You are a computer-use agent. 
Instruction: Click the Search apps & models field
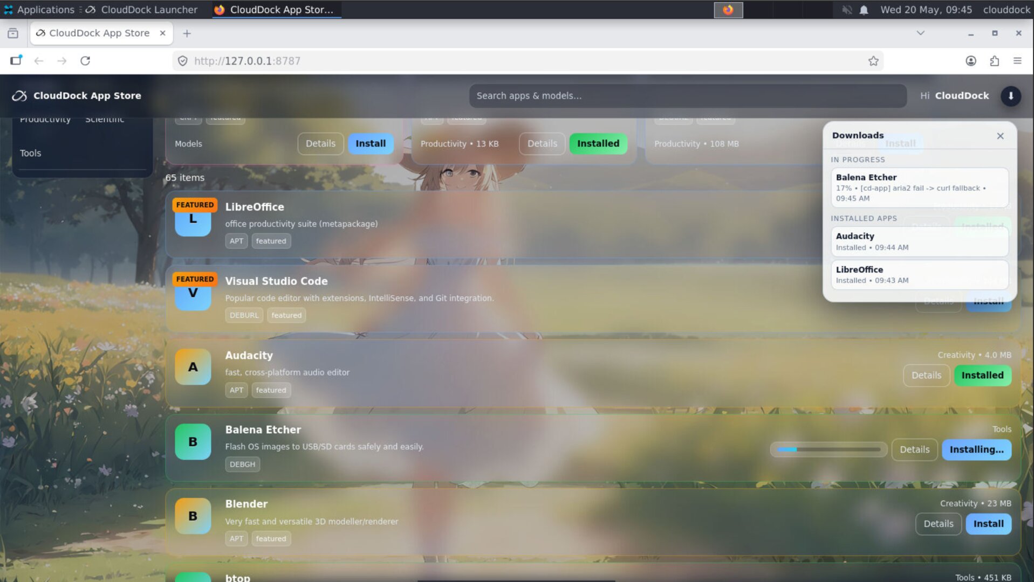coord(688,96)
